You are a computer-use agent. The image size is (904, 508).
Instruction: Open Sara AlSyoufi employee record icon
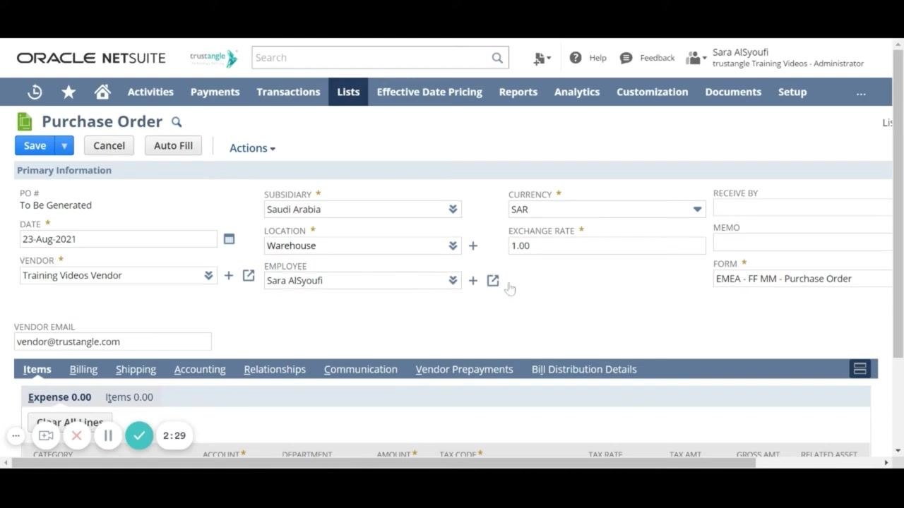pyautogui.click(x=493, y=281)
